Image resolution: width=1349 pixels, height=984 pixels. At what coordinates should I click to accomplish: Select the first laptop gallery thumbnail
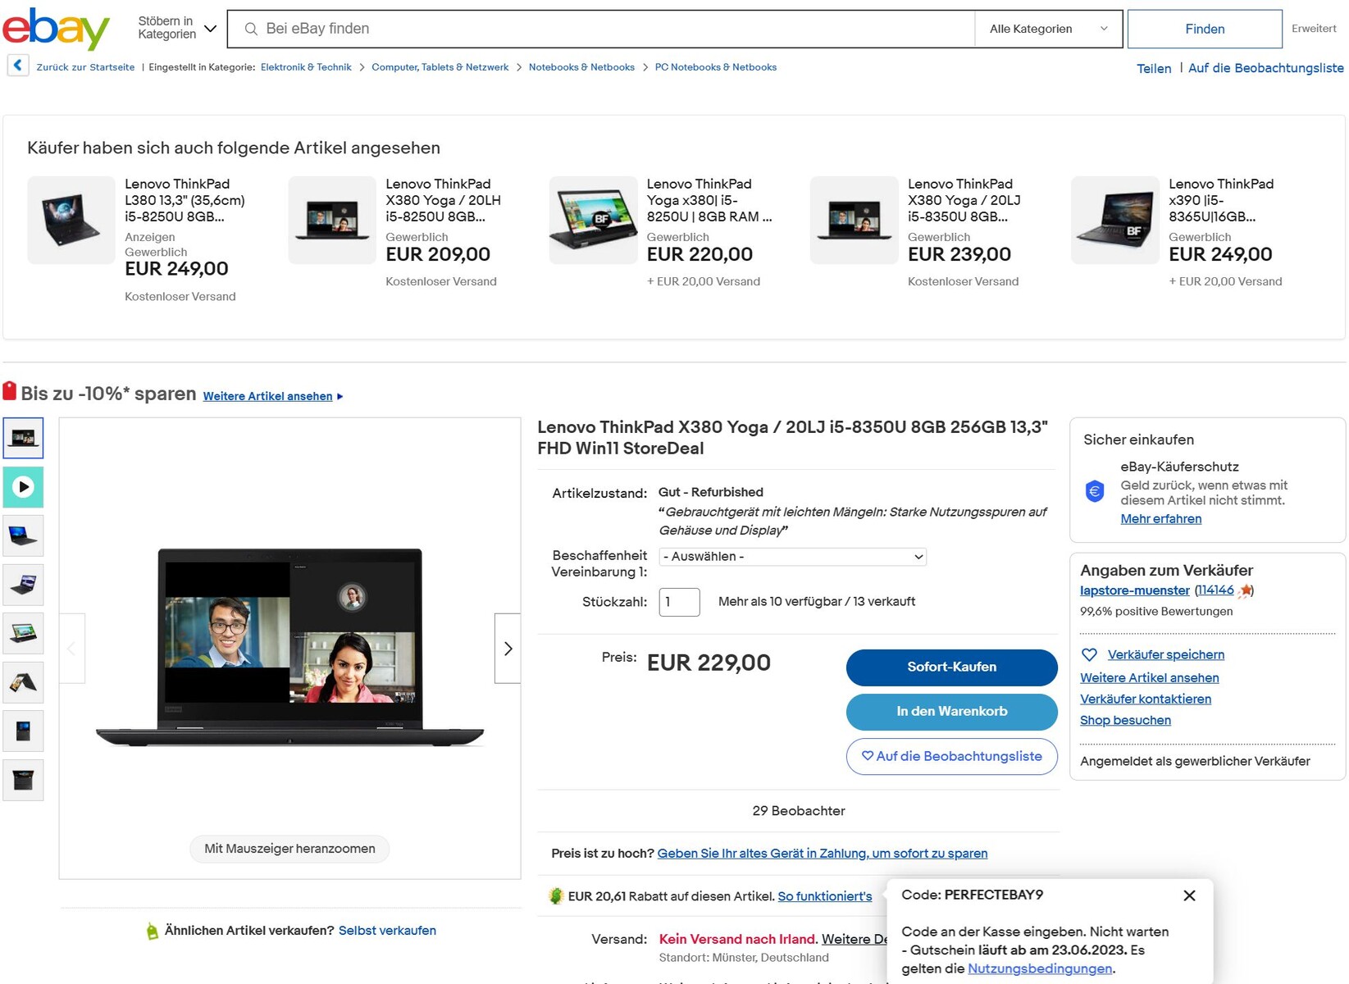click(23, 438)
